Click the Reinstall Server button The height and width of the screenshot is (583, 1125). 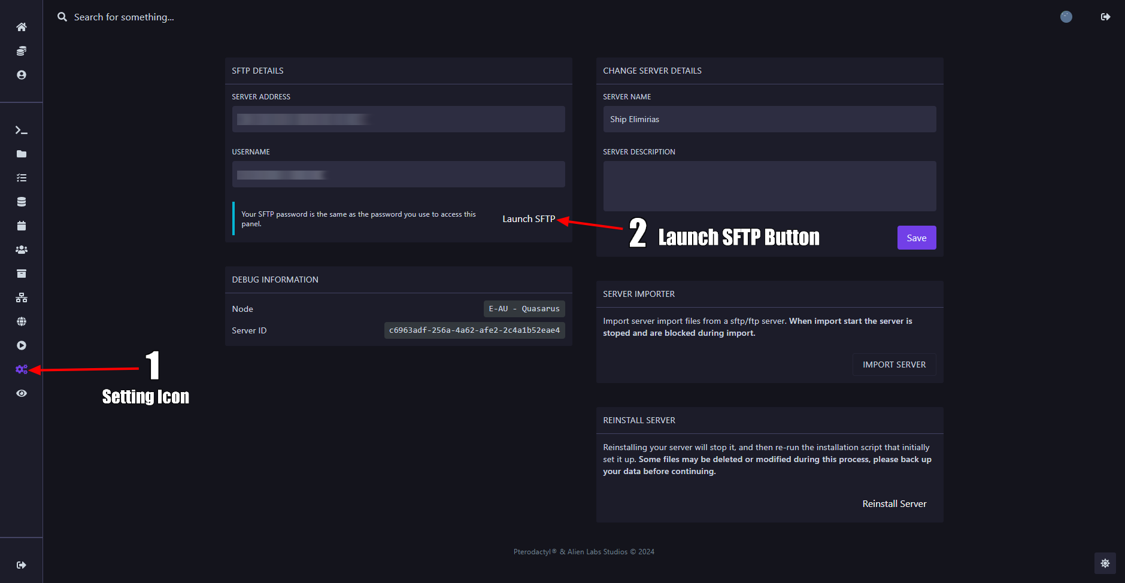pos(894,504)
